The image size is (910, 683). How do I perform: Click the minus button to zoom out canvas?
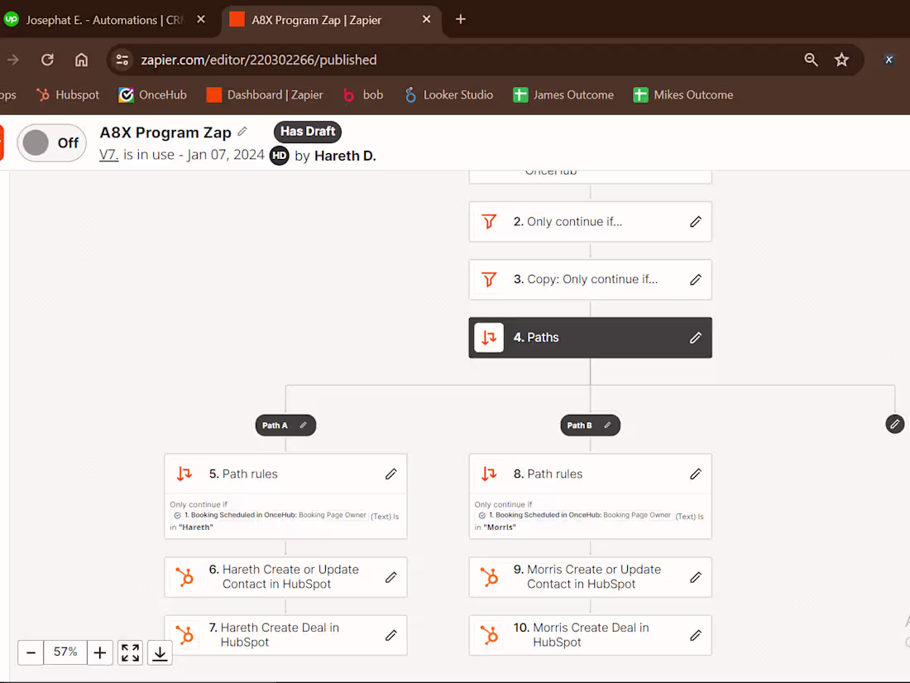point(31,652)
